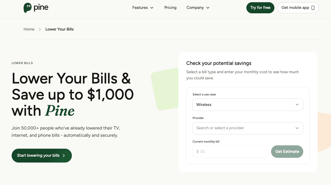Navigate to Home via the breadcrumb link

29,29
